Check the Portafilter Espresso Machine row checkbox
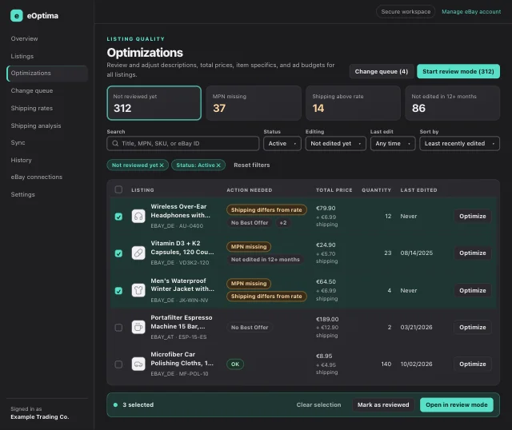This screenshot has height=430, width=512. (118, 328)
